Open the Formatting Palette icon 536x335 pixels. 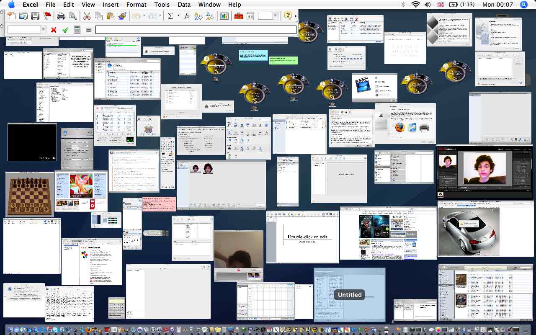[x=250, y=16]
